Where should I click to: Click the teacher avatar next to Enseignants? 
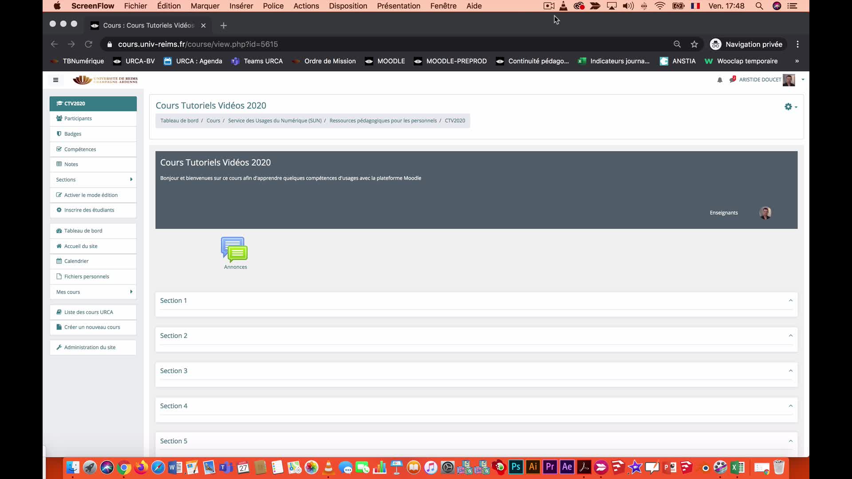765,213
